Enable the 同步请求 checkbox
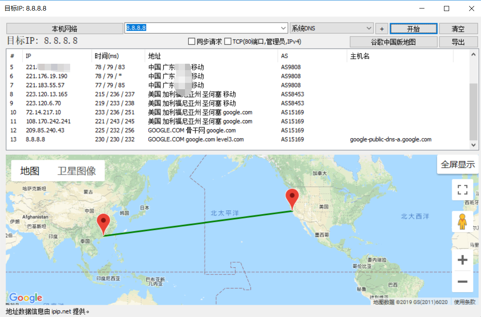The width and height of the screenshot is (481, 317). (x=192, y=41)
